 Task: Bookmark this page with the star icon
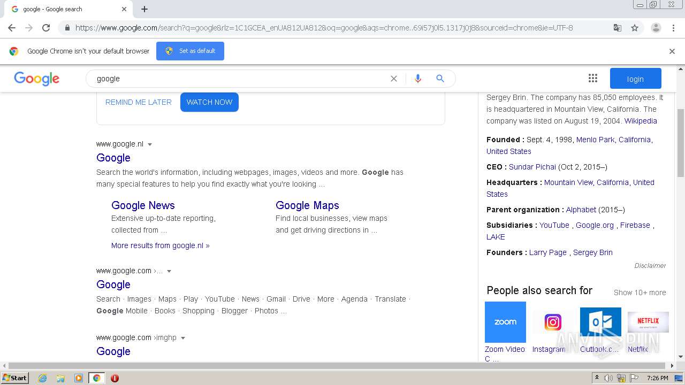pos(635,28)
